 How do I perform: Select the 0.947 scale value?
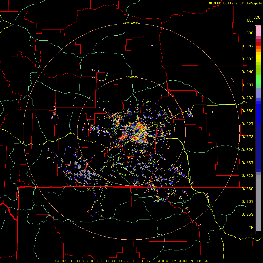click(248, 46)
